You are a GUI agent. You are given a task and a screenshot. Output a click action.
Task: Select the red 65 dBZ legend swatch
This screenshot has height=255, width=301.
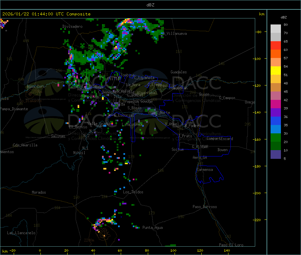[276, 45]
